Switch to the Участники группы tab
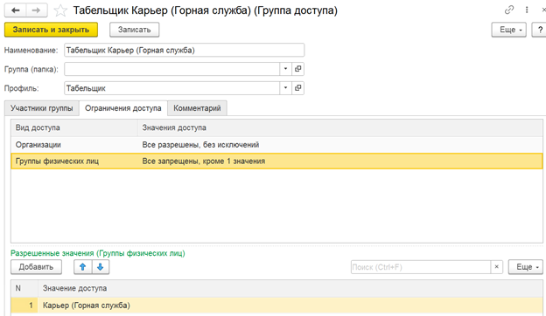This screenshot has width=546, height=316. [42, 108]
